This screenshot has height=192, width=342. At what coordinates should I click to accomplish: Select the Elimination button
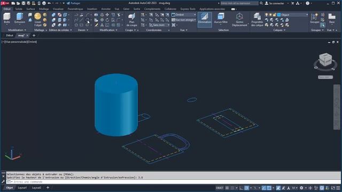click(x=205, y=20)
